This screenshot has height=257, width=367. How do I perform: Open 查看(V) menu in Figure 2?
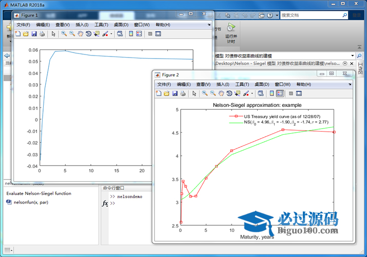[203, 84]
